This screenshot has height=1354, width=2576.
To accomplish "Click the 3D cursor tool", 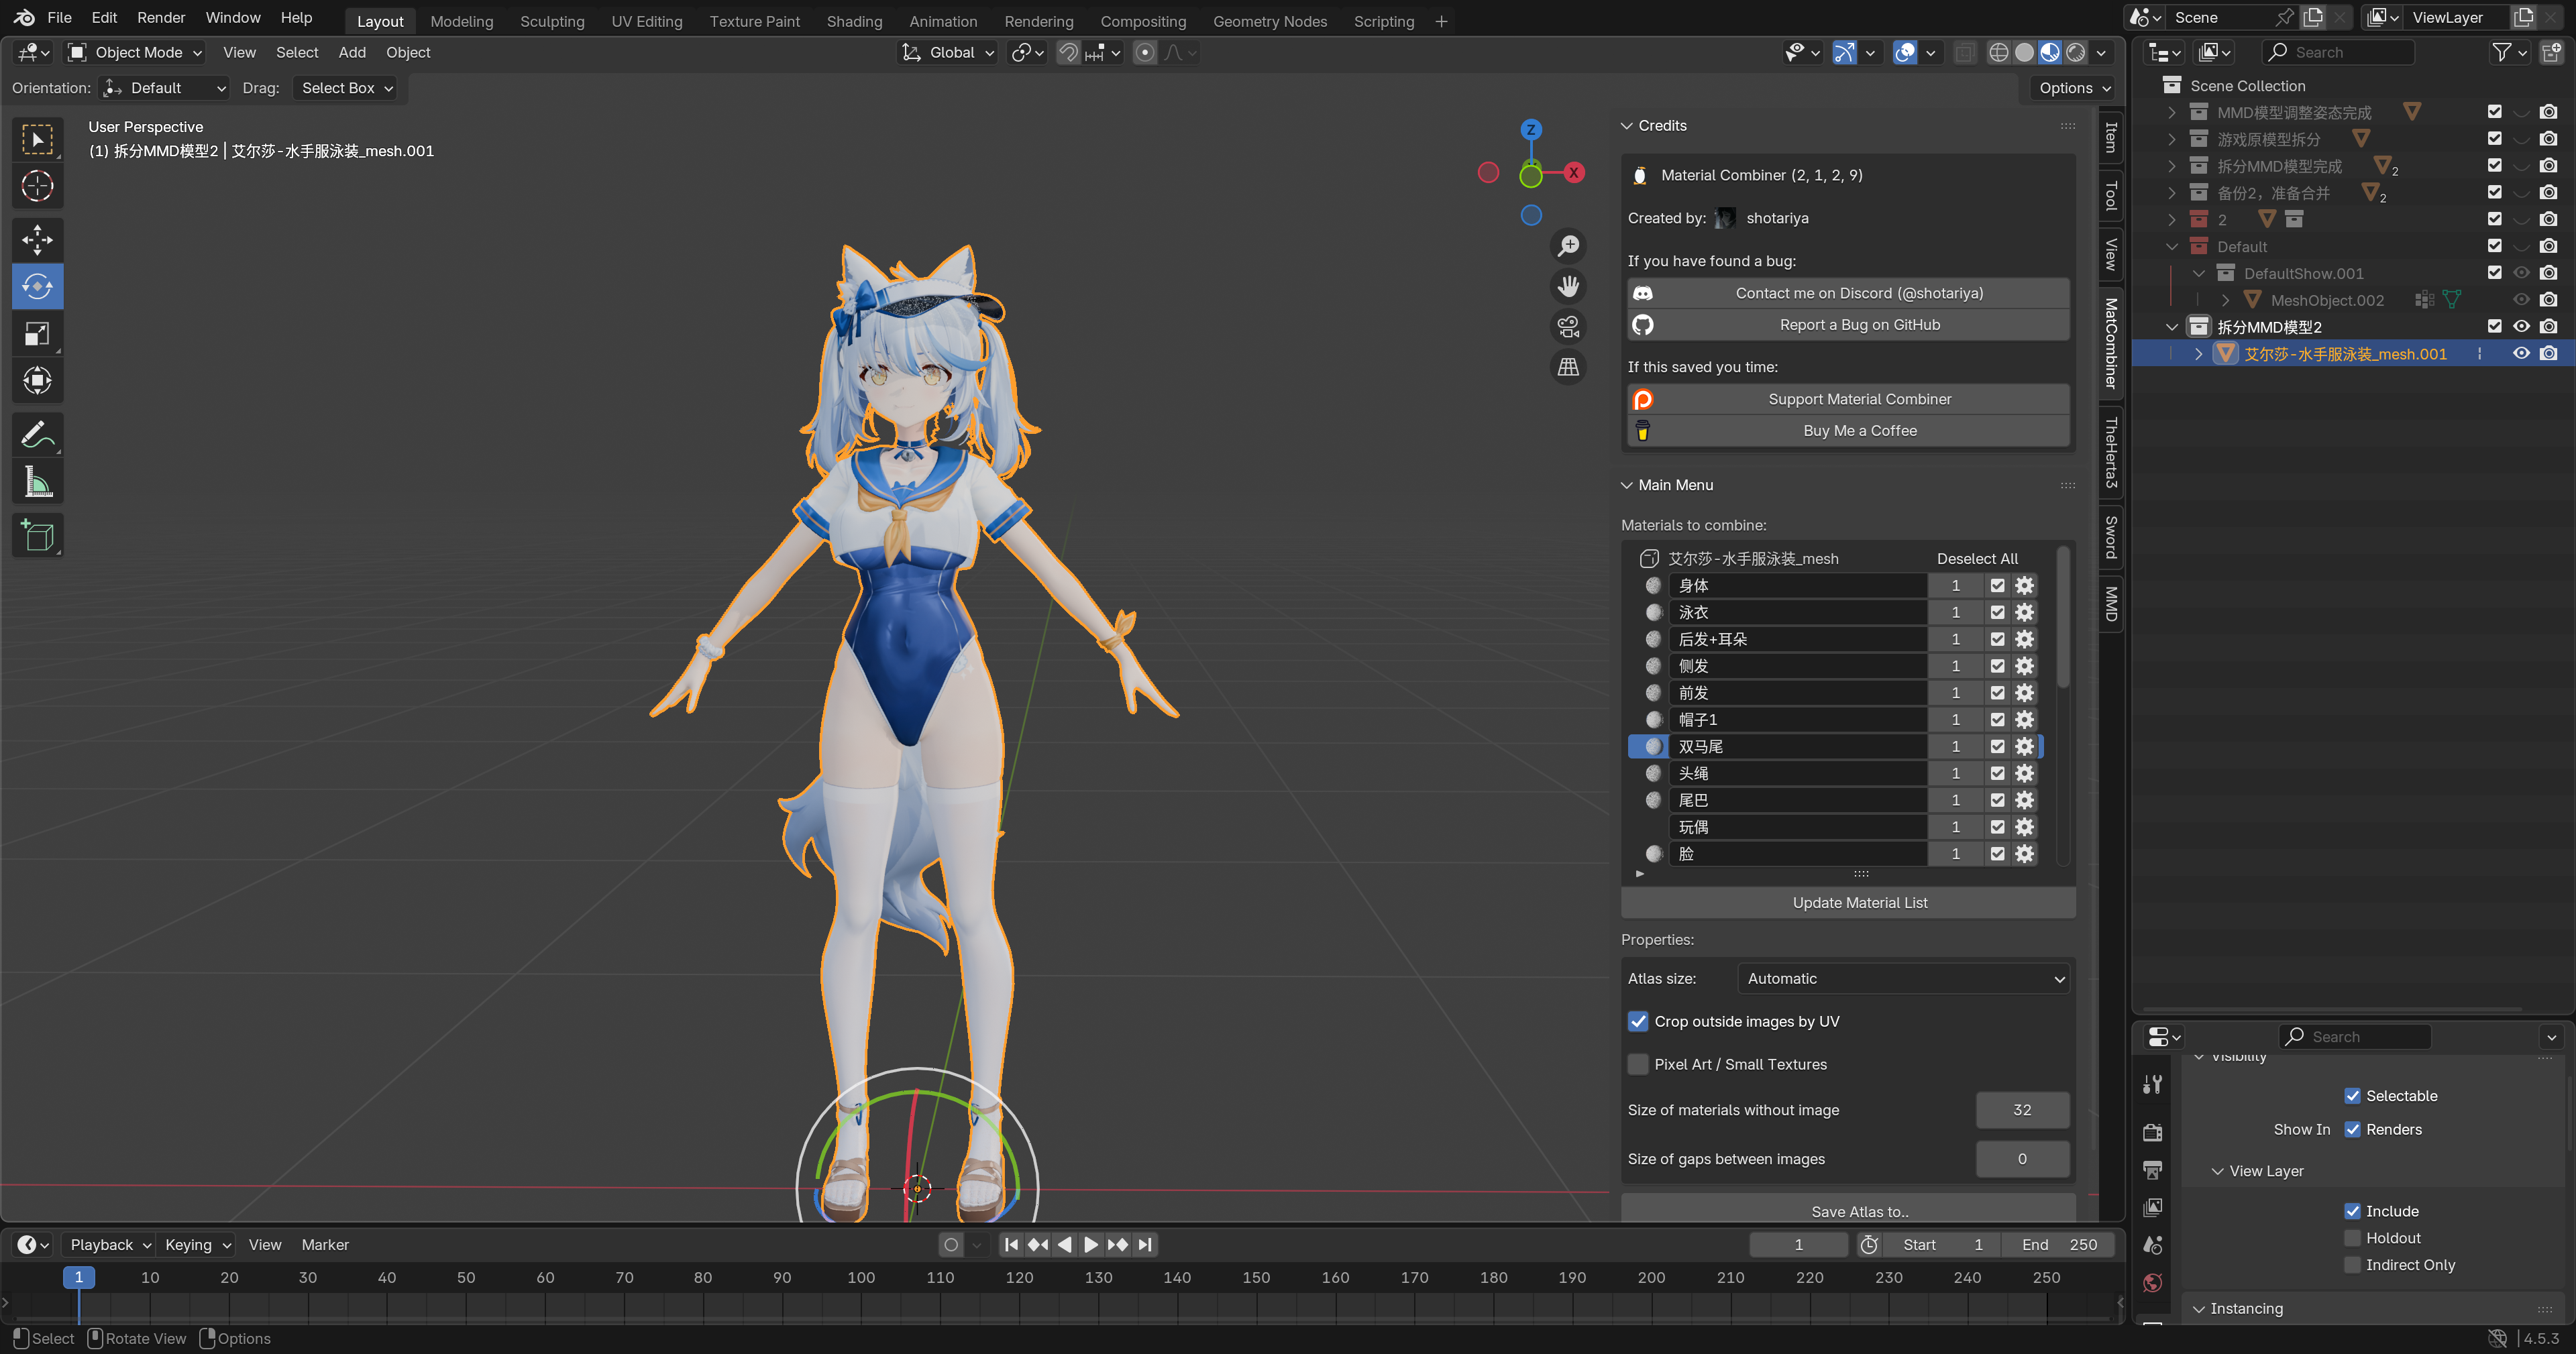I will tap(37, 186).
